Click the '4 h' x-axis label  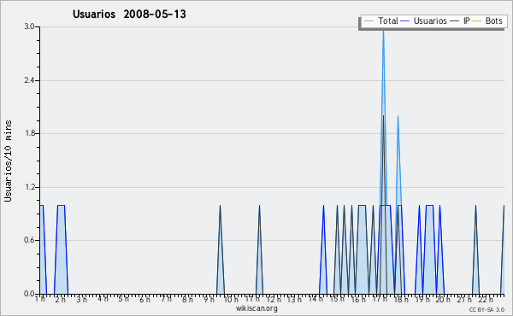(103, 299)
